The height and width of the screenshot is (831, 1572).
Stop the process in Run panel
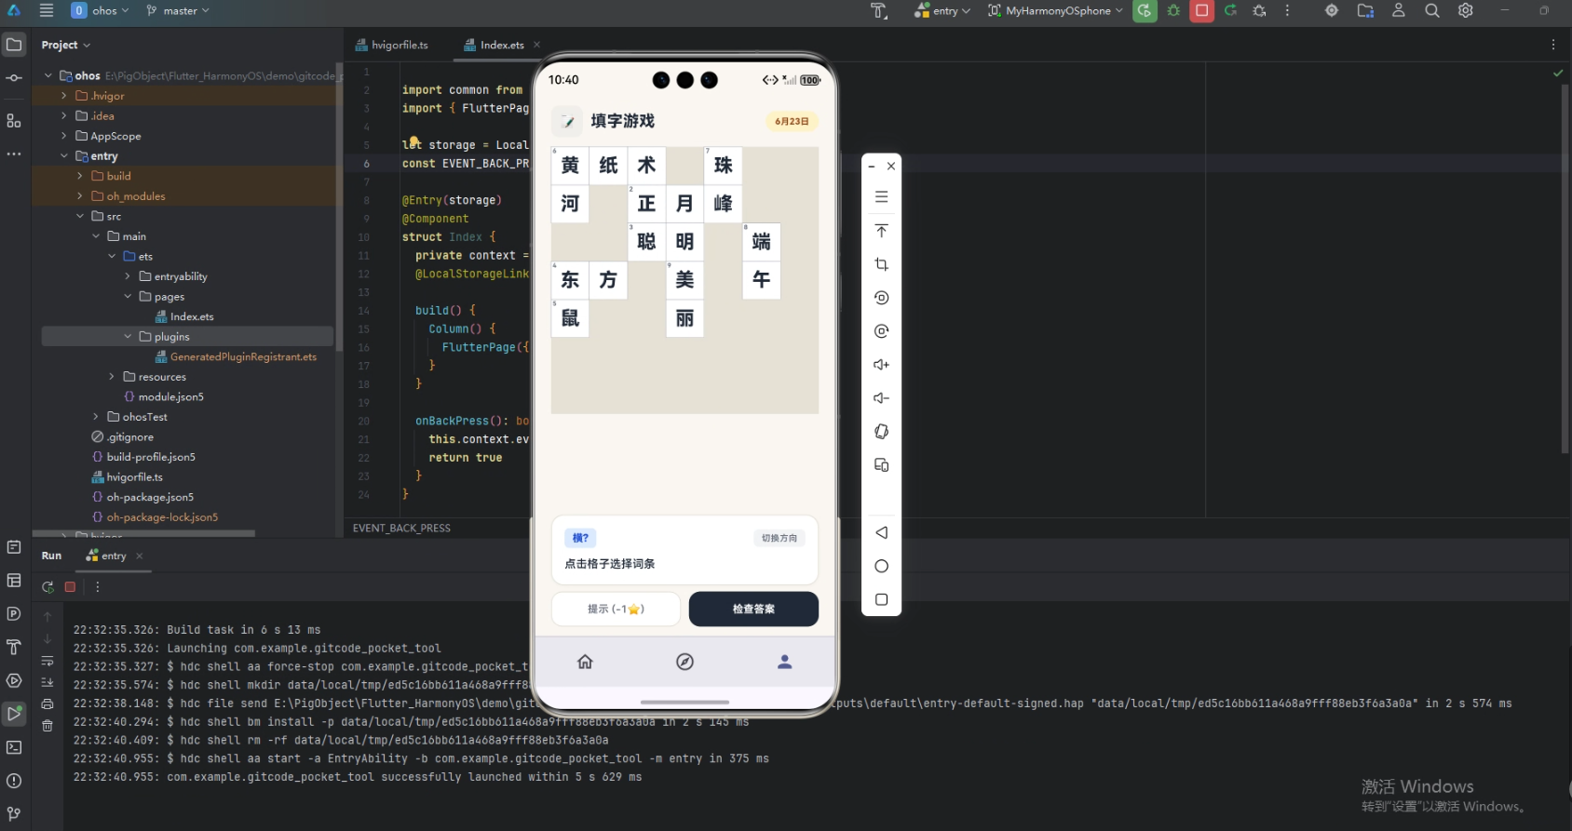coord(70,586)
